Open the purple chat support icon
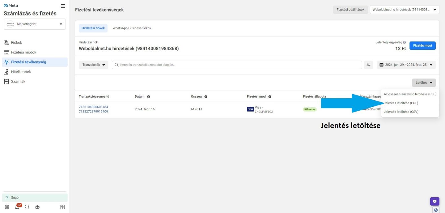Viewport: 445px width, 213px height. point(434,201)
